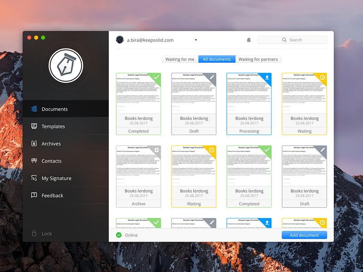363x272 pixels.
Task: Open the Feedback section
Action: pyautogui.click(x=66, y=195)
